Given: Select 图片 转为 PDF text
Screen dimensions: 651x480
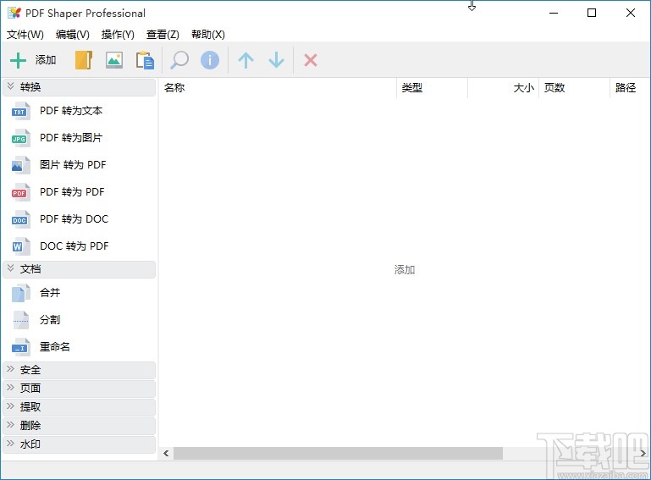Looking at the screenshot, I should pyautogui.click(x=73, y=165).
